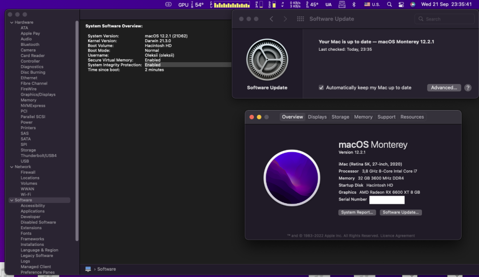Screen dimensions: 479x277
Task: Switch to the Support tab
Action: click(386, 117)
